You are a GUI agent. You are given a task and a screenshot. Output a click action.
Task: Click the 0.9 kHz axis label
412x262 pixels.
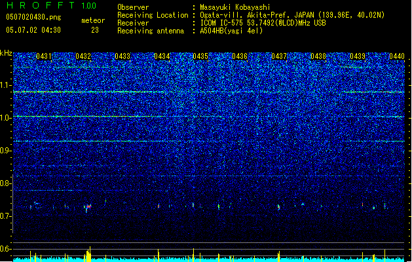(x=5, y=151)
